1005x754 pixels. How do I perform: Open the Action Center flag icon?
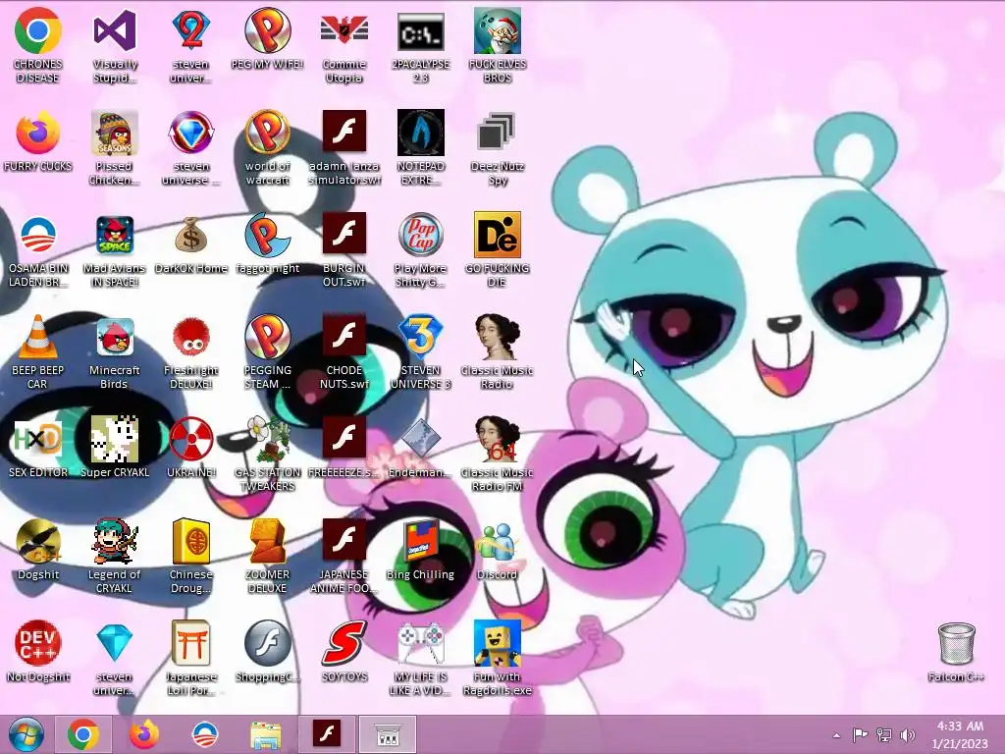(860, 734)
